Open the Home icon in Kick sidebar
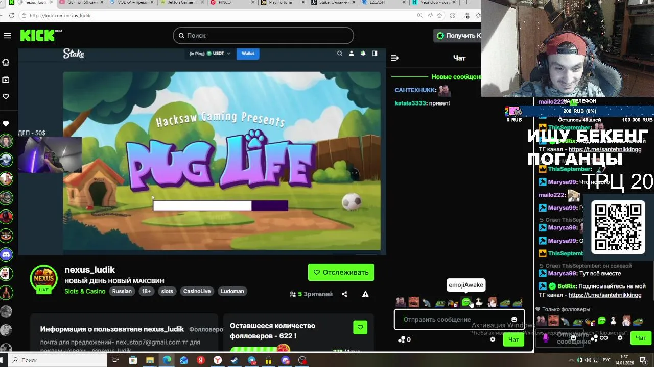654x367 pixels. [6, 62]
